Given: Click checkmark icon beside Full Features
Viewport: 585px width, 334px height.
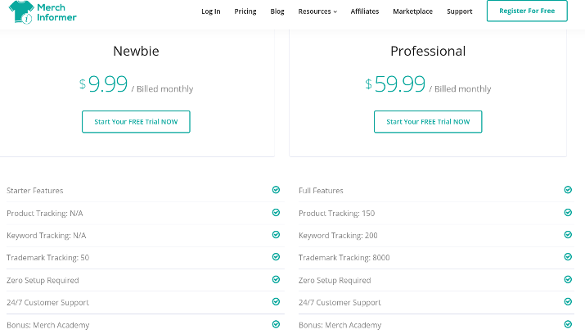Looking at the screenshot, I should click(568, 190).
